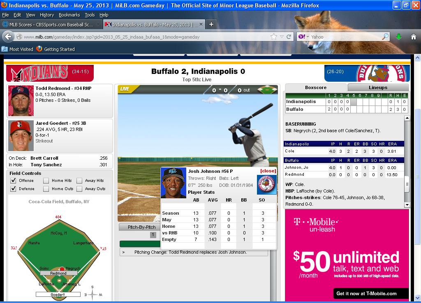
Task: Enable the Away Outs checkbox
Action: click(x=79, y=189)
